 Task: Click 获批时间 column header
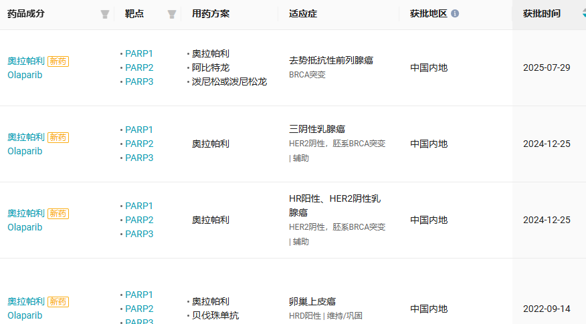coord(542,14)
